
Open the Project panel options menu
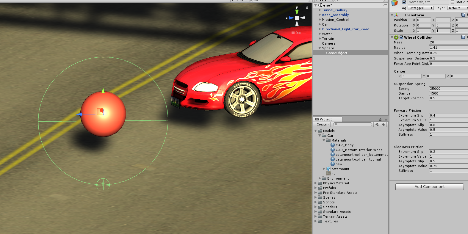pyautogui.click(x=385, y=120)
